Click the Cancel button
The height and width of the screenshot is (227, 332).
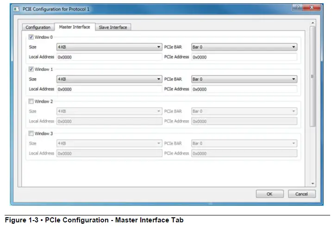point(301,194)
